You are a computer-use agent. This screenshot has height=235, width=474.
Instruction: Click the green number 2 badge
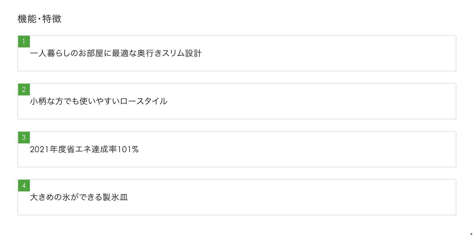[24, 89]
